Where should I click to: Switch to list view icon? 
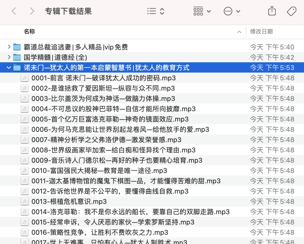[x=151, y=11]
